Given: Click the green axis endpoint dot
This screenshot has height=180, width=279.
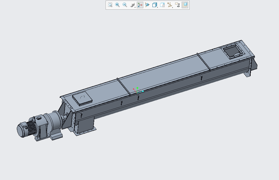Looking at the screenshot, I should [137, 88].
